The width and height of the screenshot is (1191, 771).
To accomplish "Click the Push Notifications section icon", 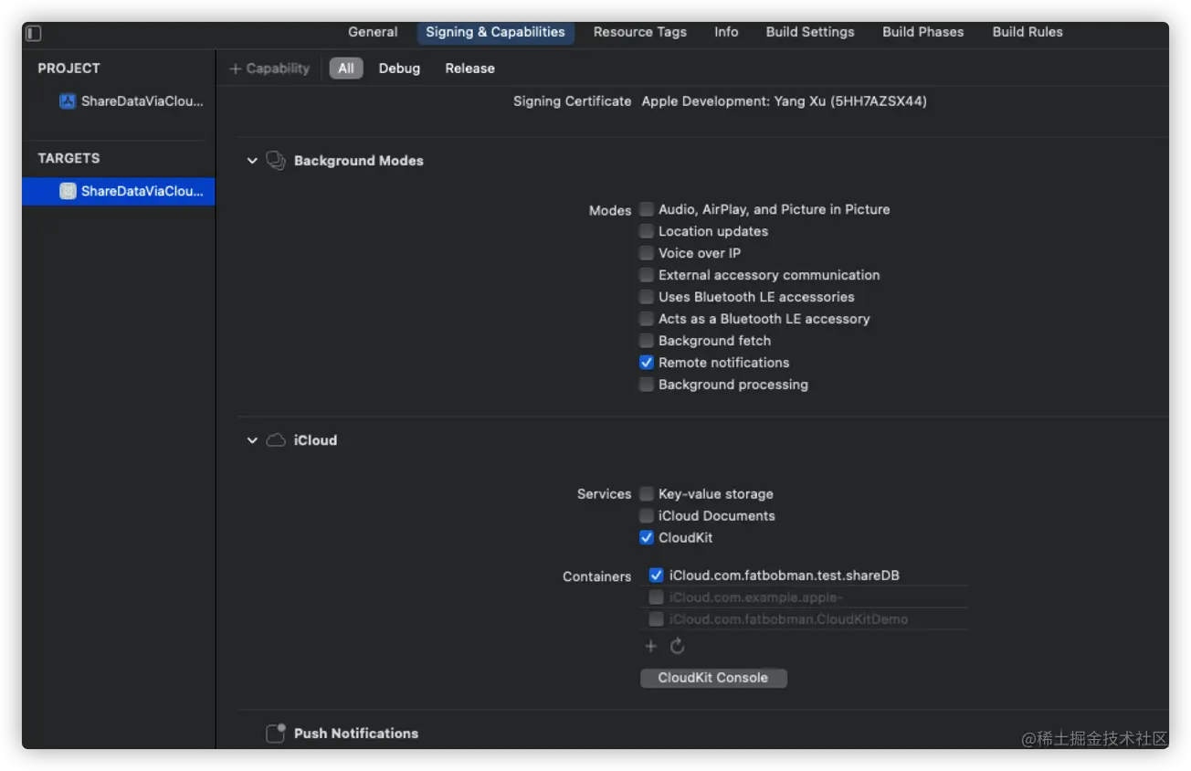I will [x=276, y=733].
